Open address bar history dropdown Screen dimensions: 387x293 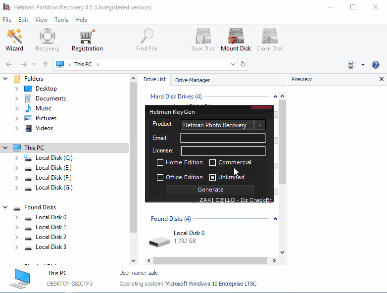[x=233, y=64]
